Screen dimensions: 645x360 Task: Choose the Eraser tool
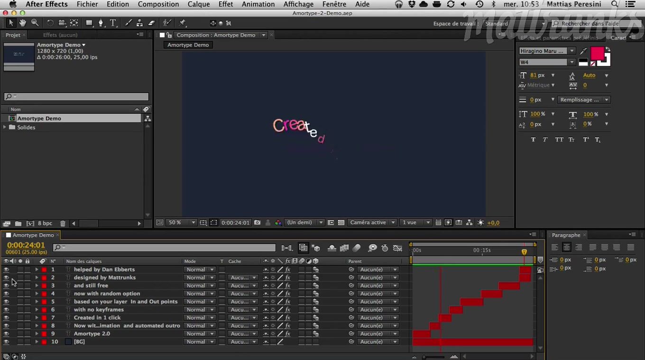pyautogui.click(x=152, y=23)
